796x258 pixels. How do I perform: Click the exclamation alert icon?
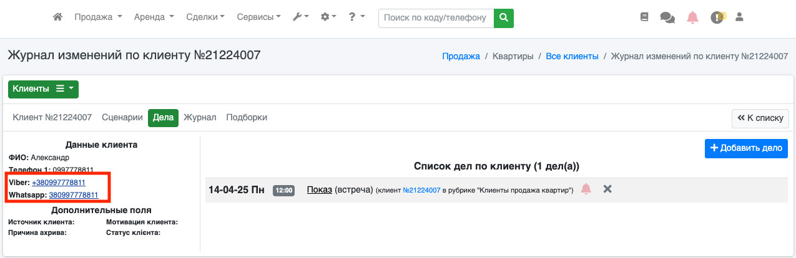pos(717,17)
